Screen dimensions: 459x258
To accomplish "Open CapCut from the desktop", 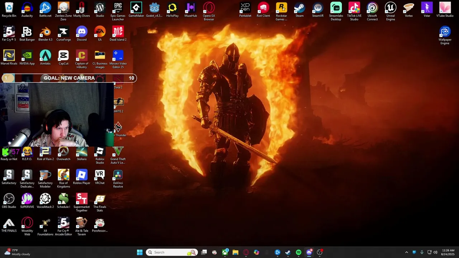I will tap(63, 58).
